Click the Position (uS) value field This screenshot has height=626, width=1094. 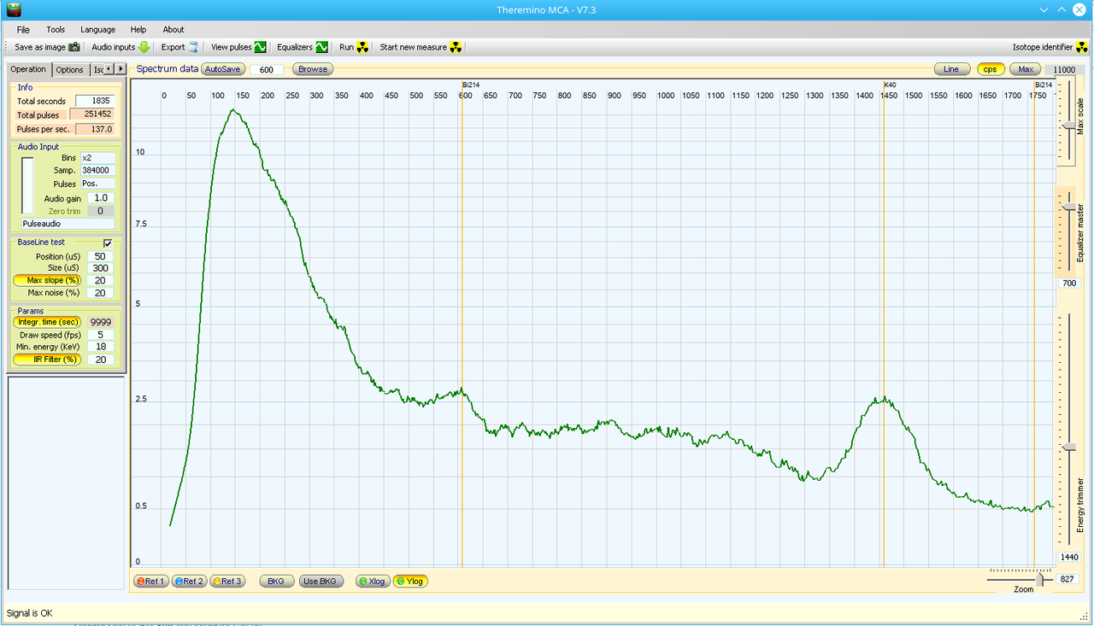tap(100, 256)
